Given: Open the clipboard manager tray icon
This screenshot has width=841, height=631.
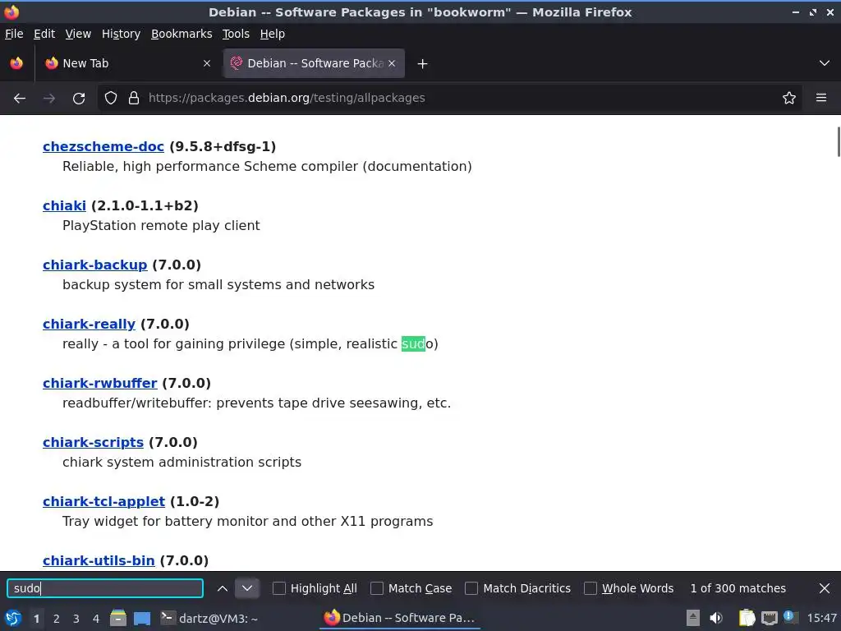Looking at the screenshot, I should pyautogui.click(x=747, y=618).
